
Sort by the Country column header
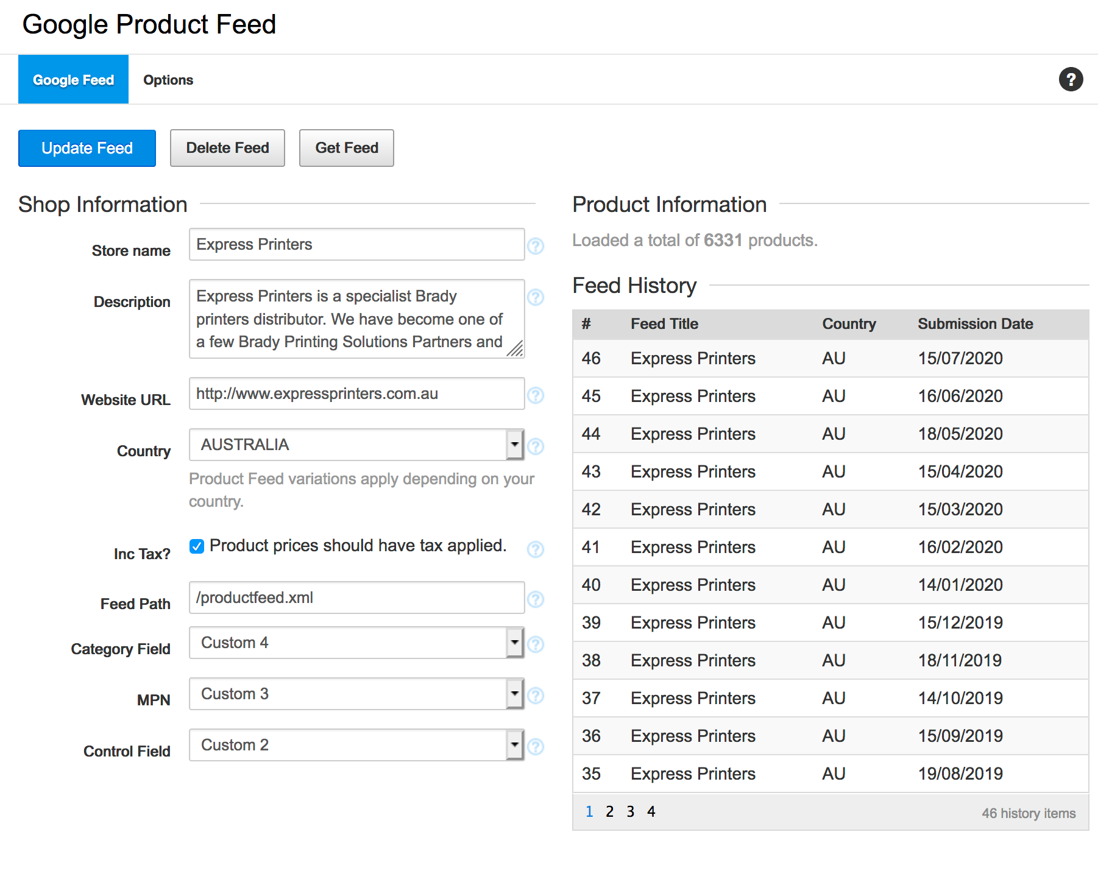coord(849,324)
